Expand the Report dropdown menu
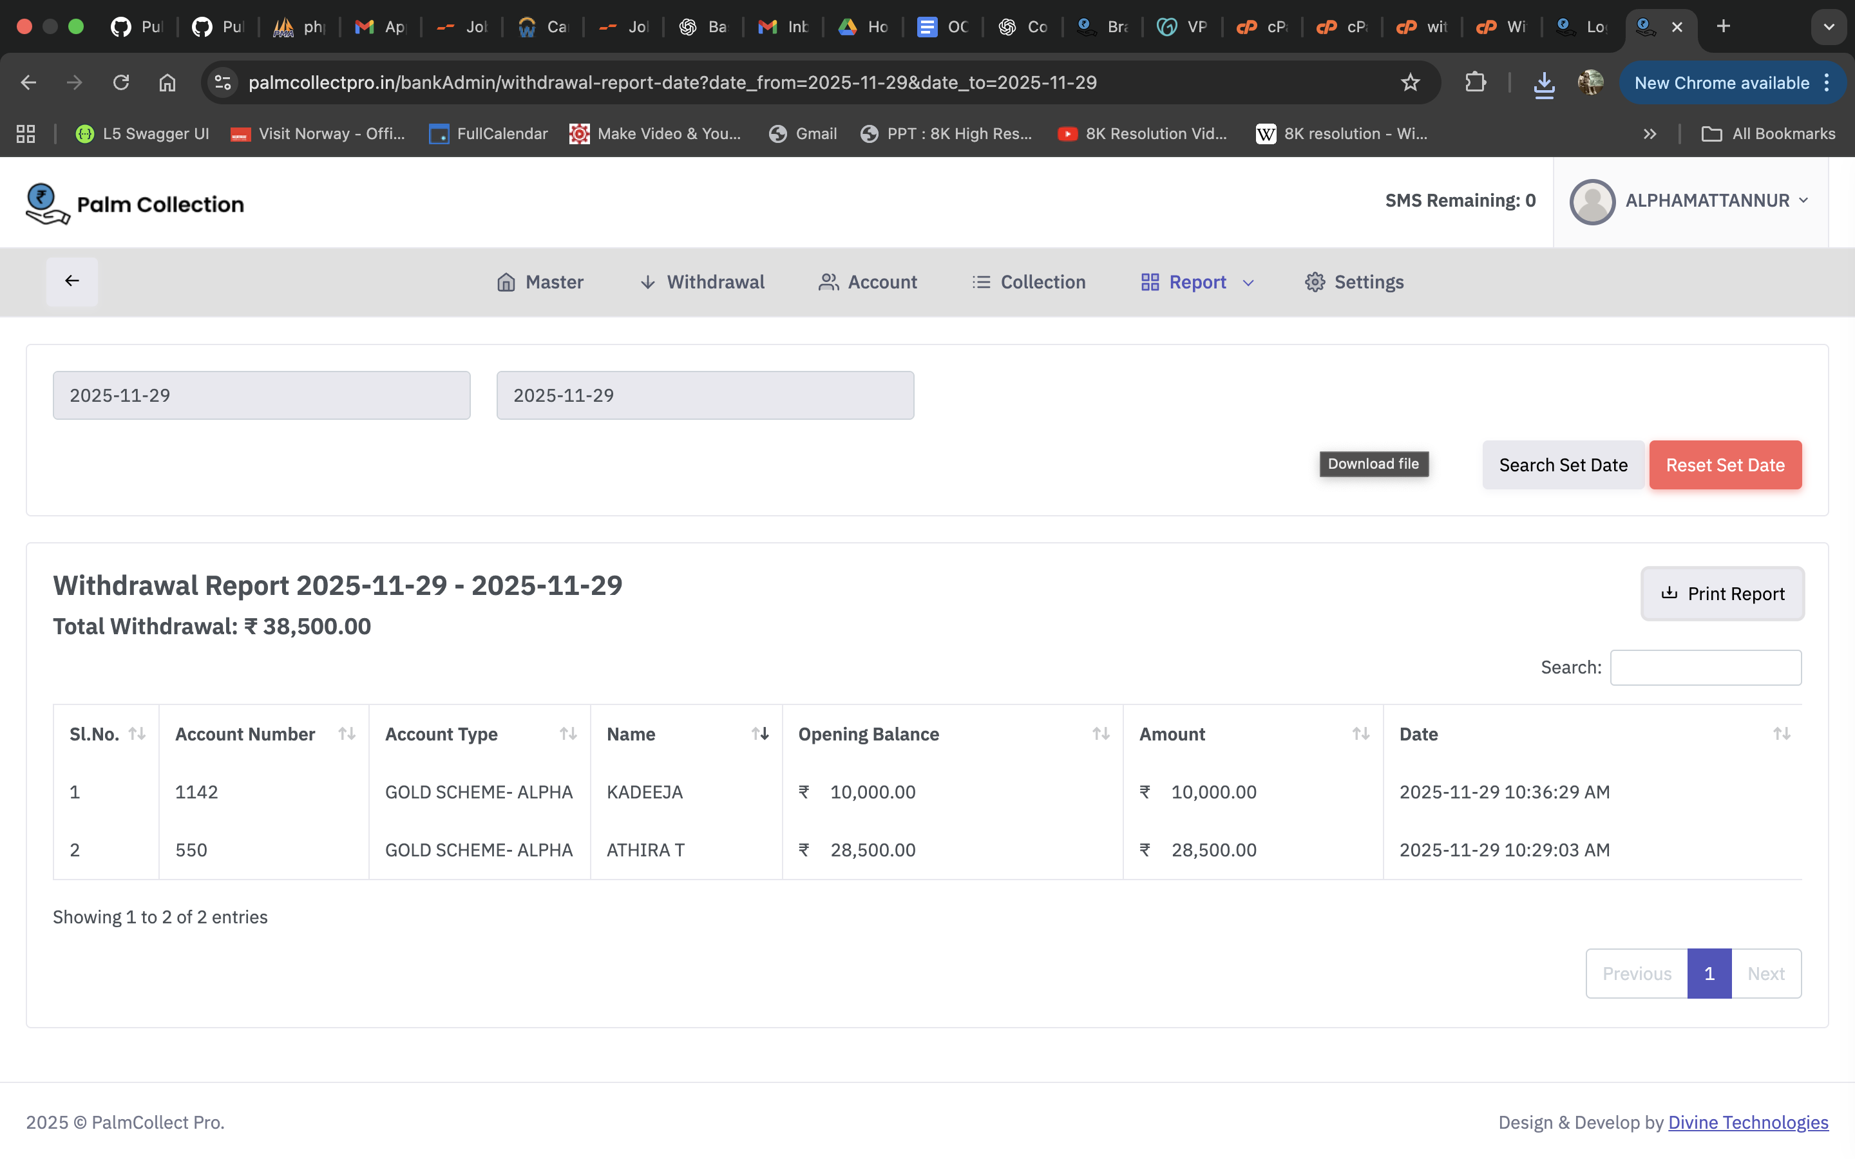This screenshot has height=1159, width=1855. tap(1197, 282)
